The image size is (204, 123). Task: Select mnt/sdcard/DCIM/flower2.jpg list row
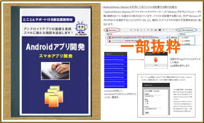click(x=115, y=60)
